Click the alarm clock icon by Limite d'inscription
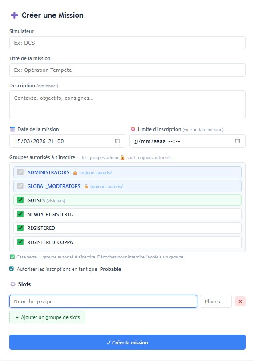 coord(133,129)
